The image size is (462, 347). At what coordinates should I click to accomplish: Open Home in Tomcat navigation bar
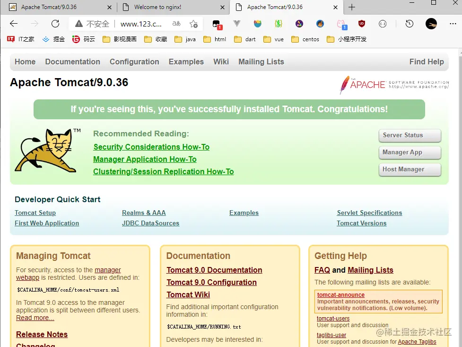pos(25,62)
